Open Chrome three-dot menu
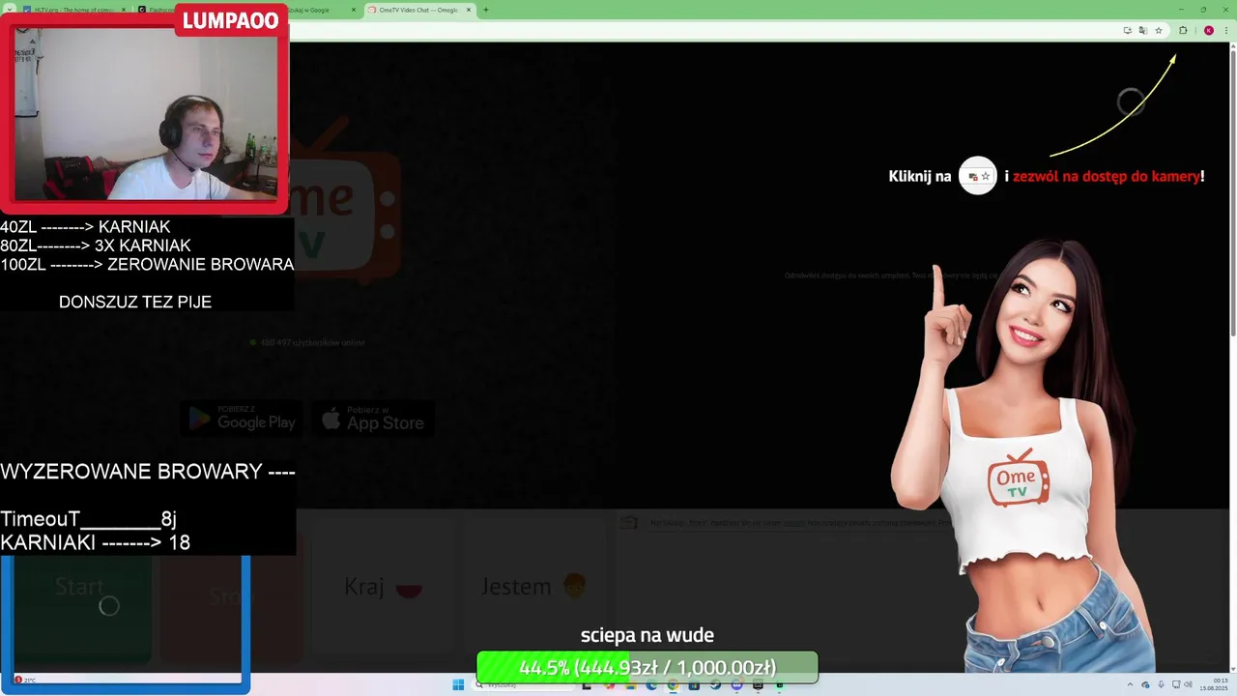 click(1225, 30)
